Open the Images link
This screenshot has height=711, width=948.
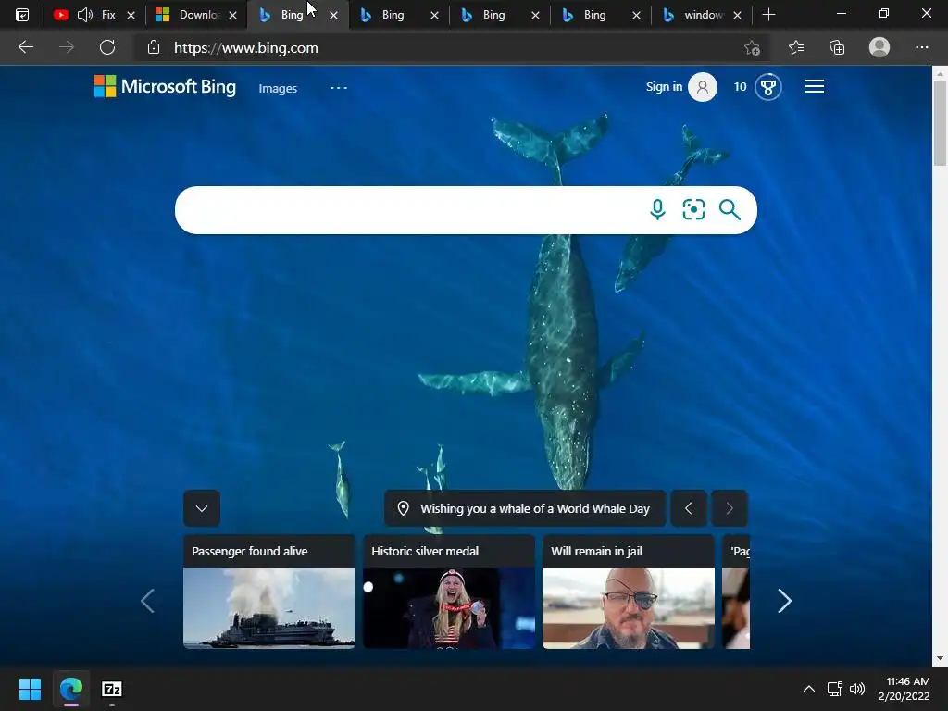pos(278,88)
